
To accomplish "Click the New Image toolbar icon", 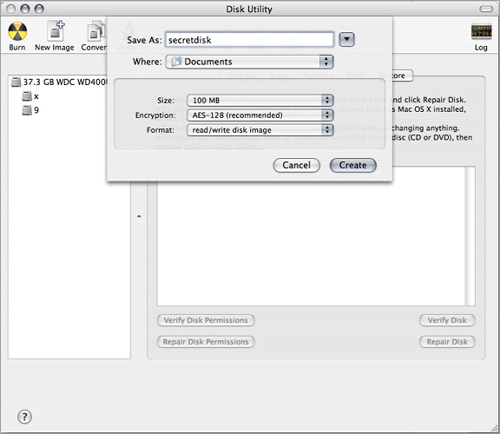I will [55, 36].
